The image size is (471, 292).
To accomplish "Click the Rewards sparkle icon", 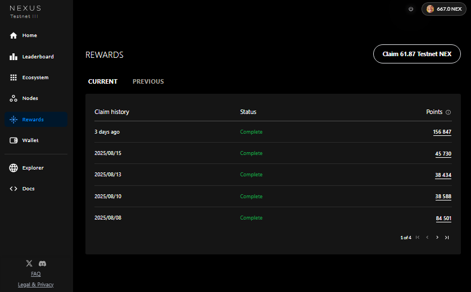I will point(13,120).
